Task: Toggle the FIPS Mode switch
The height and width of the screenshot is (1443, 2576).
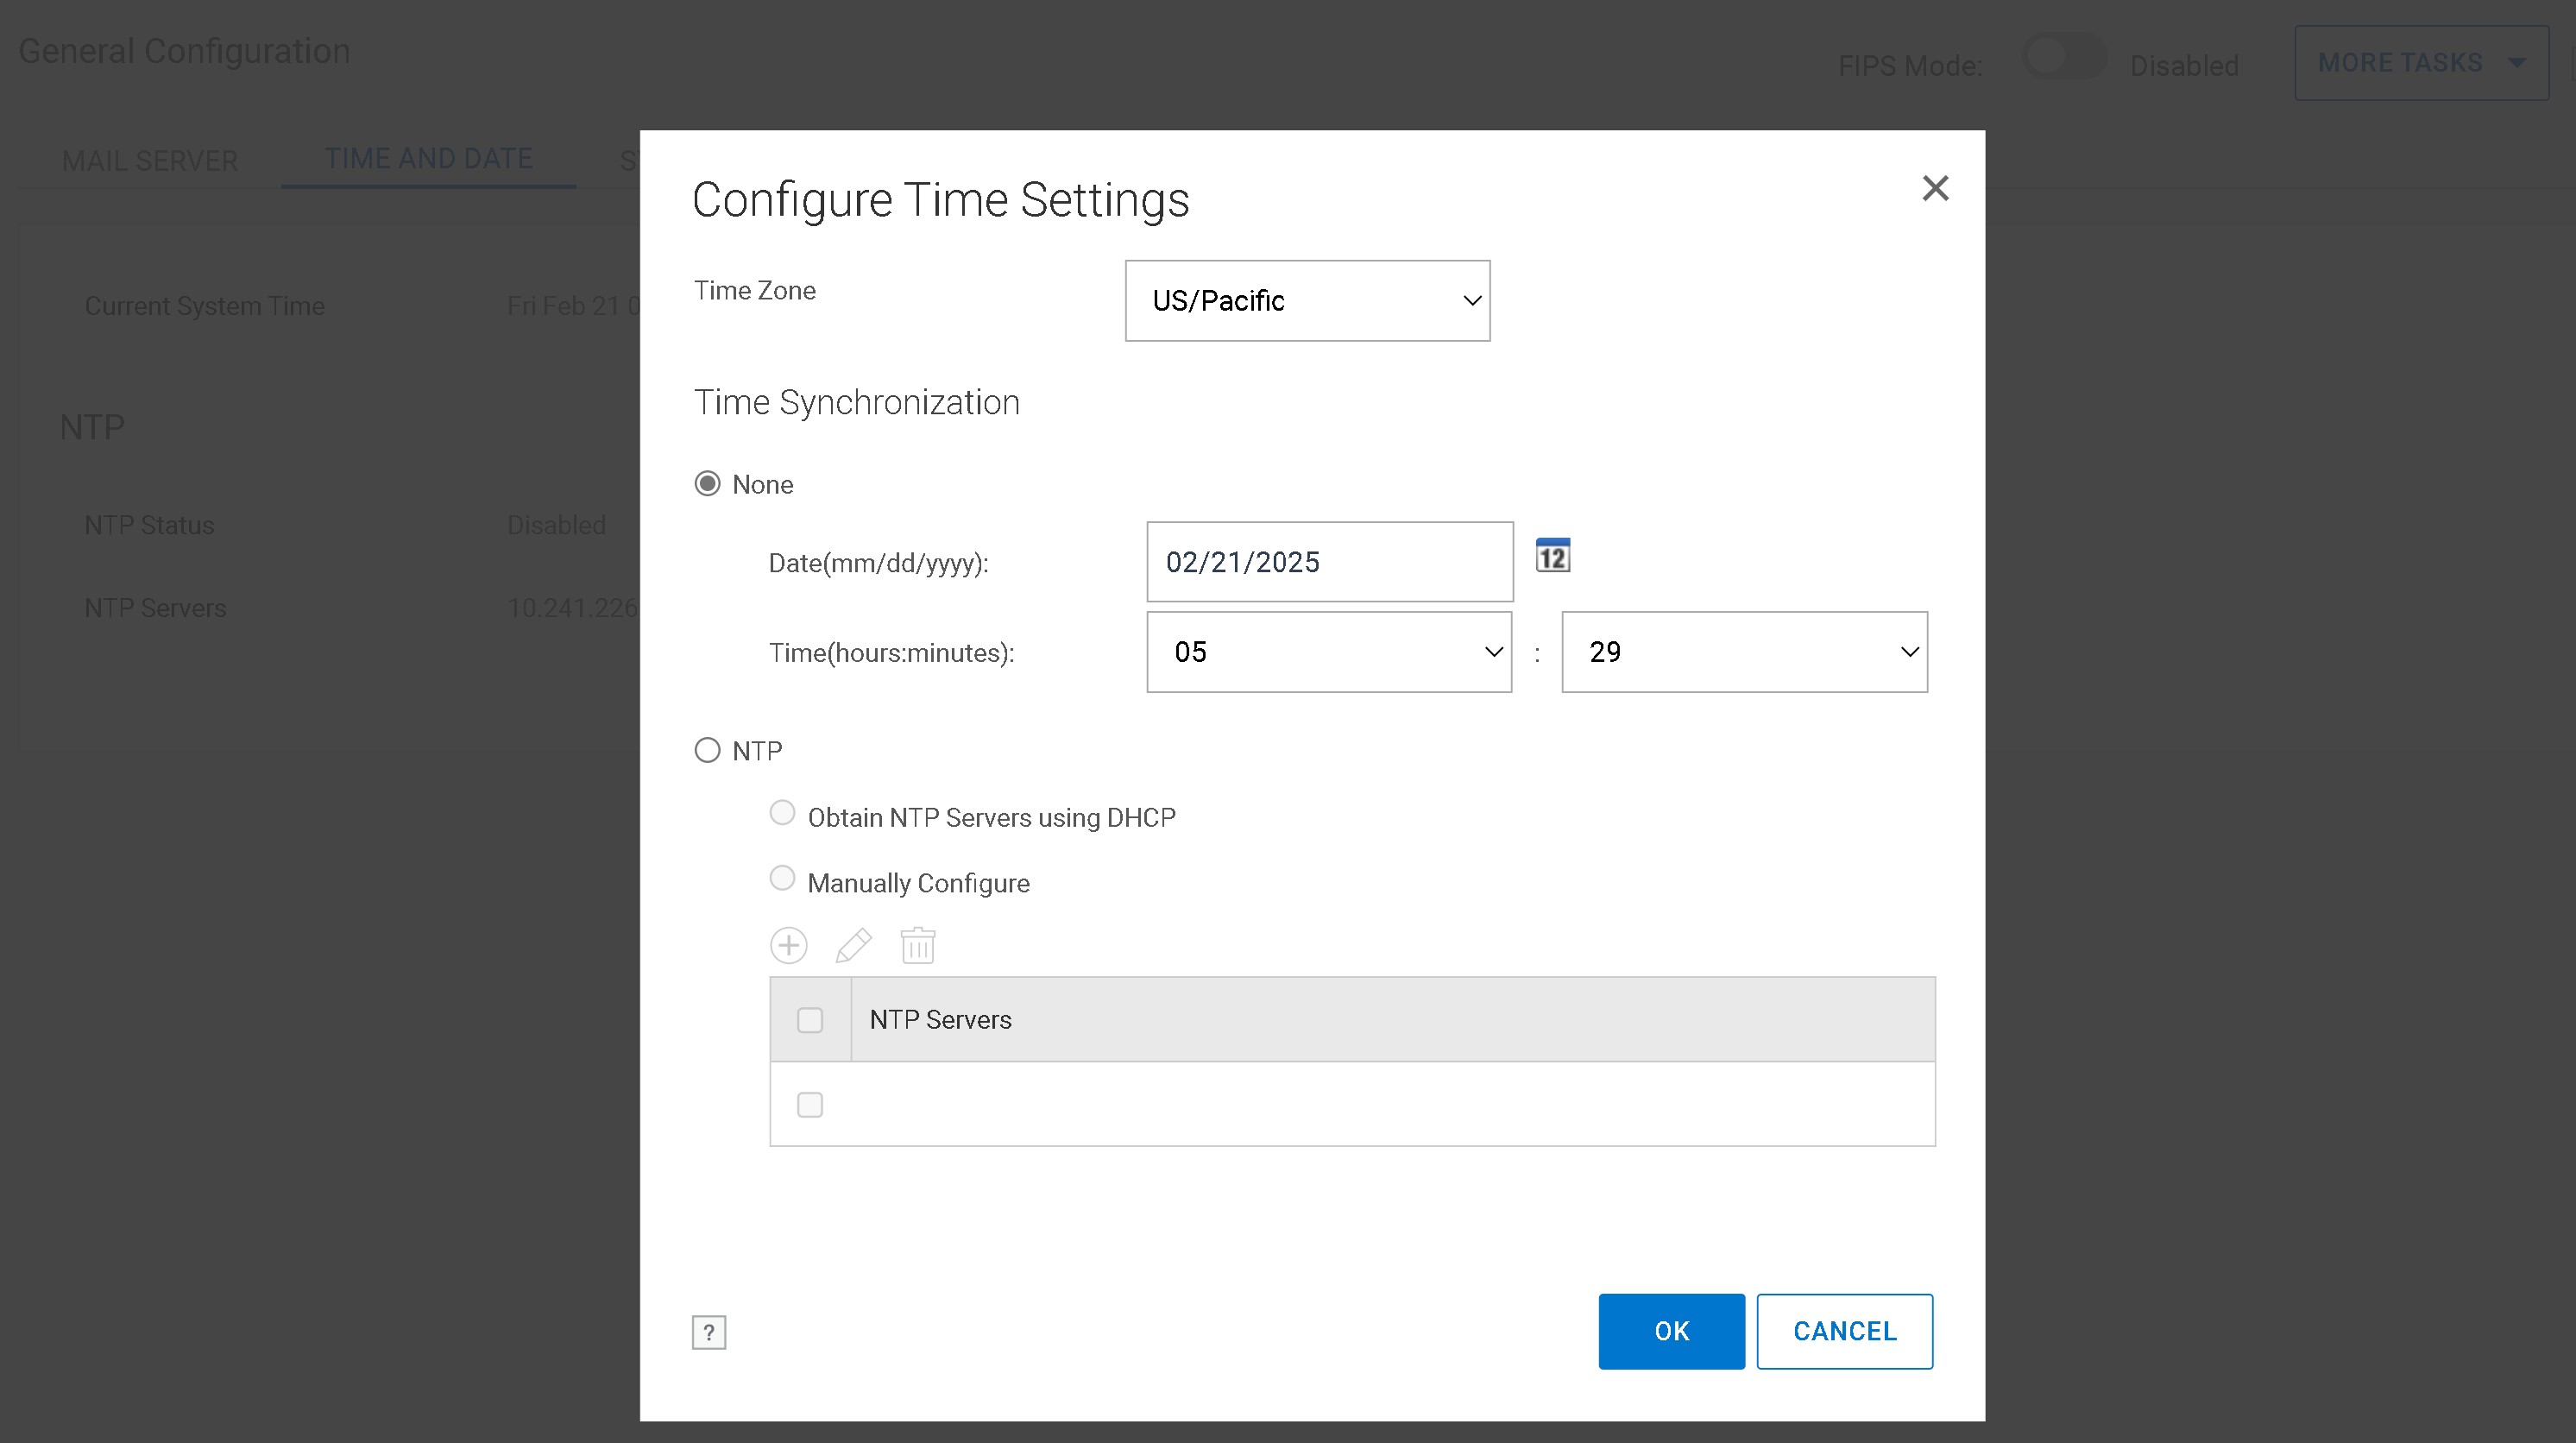Action: tap(2063, 58)
